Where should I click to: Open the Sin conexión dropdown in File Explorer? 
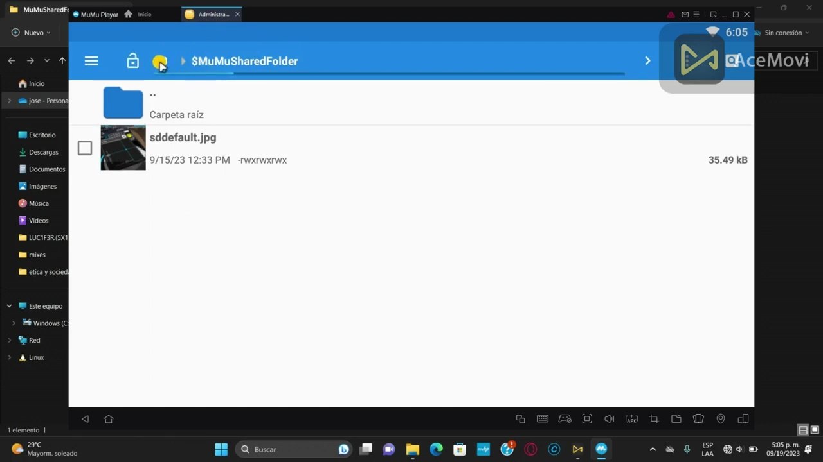pos(783,33)
